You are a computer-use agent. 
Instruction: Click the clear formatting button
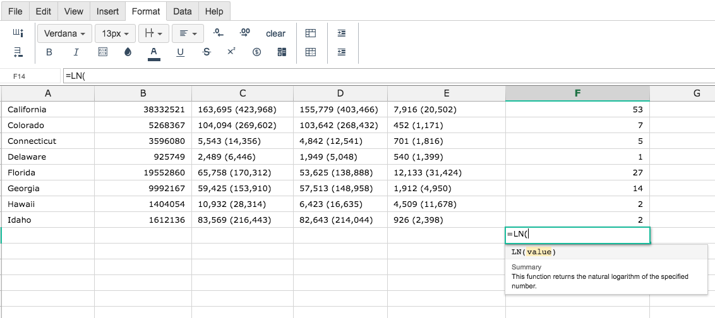[x=275, y=33]
